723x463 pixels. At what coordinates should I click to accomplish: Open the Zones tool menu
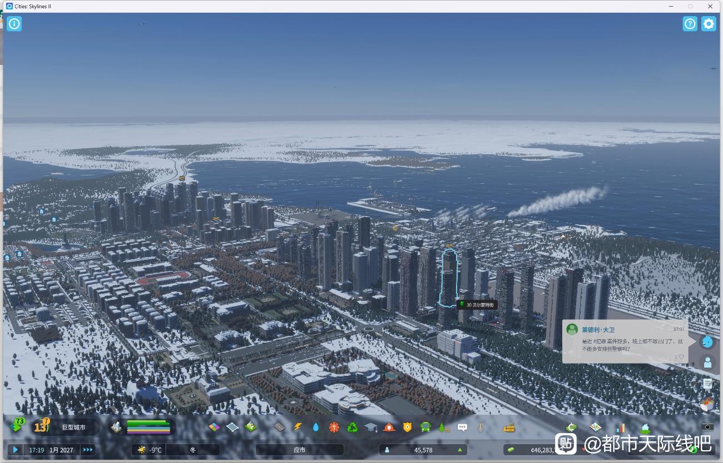[214, 427]
